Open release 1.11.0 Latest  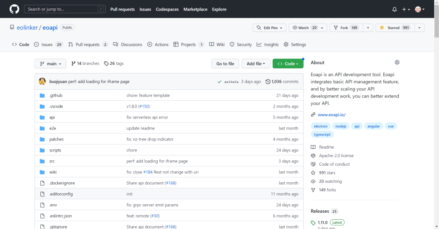tap(328, 223)
